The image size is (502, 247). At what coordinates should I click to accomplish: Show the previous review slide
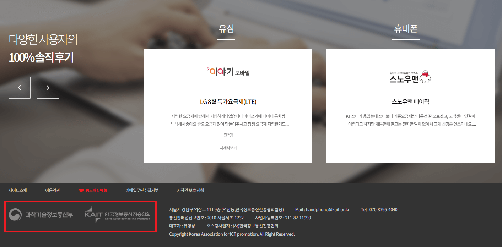click(x=20, y=88)
